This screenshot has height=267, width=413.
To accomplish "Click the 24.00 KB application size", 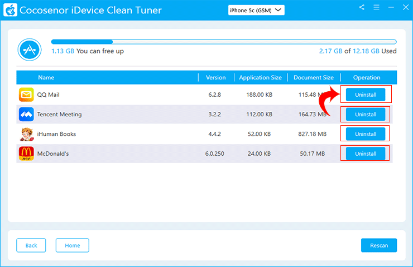I will (x=259, y=154).
